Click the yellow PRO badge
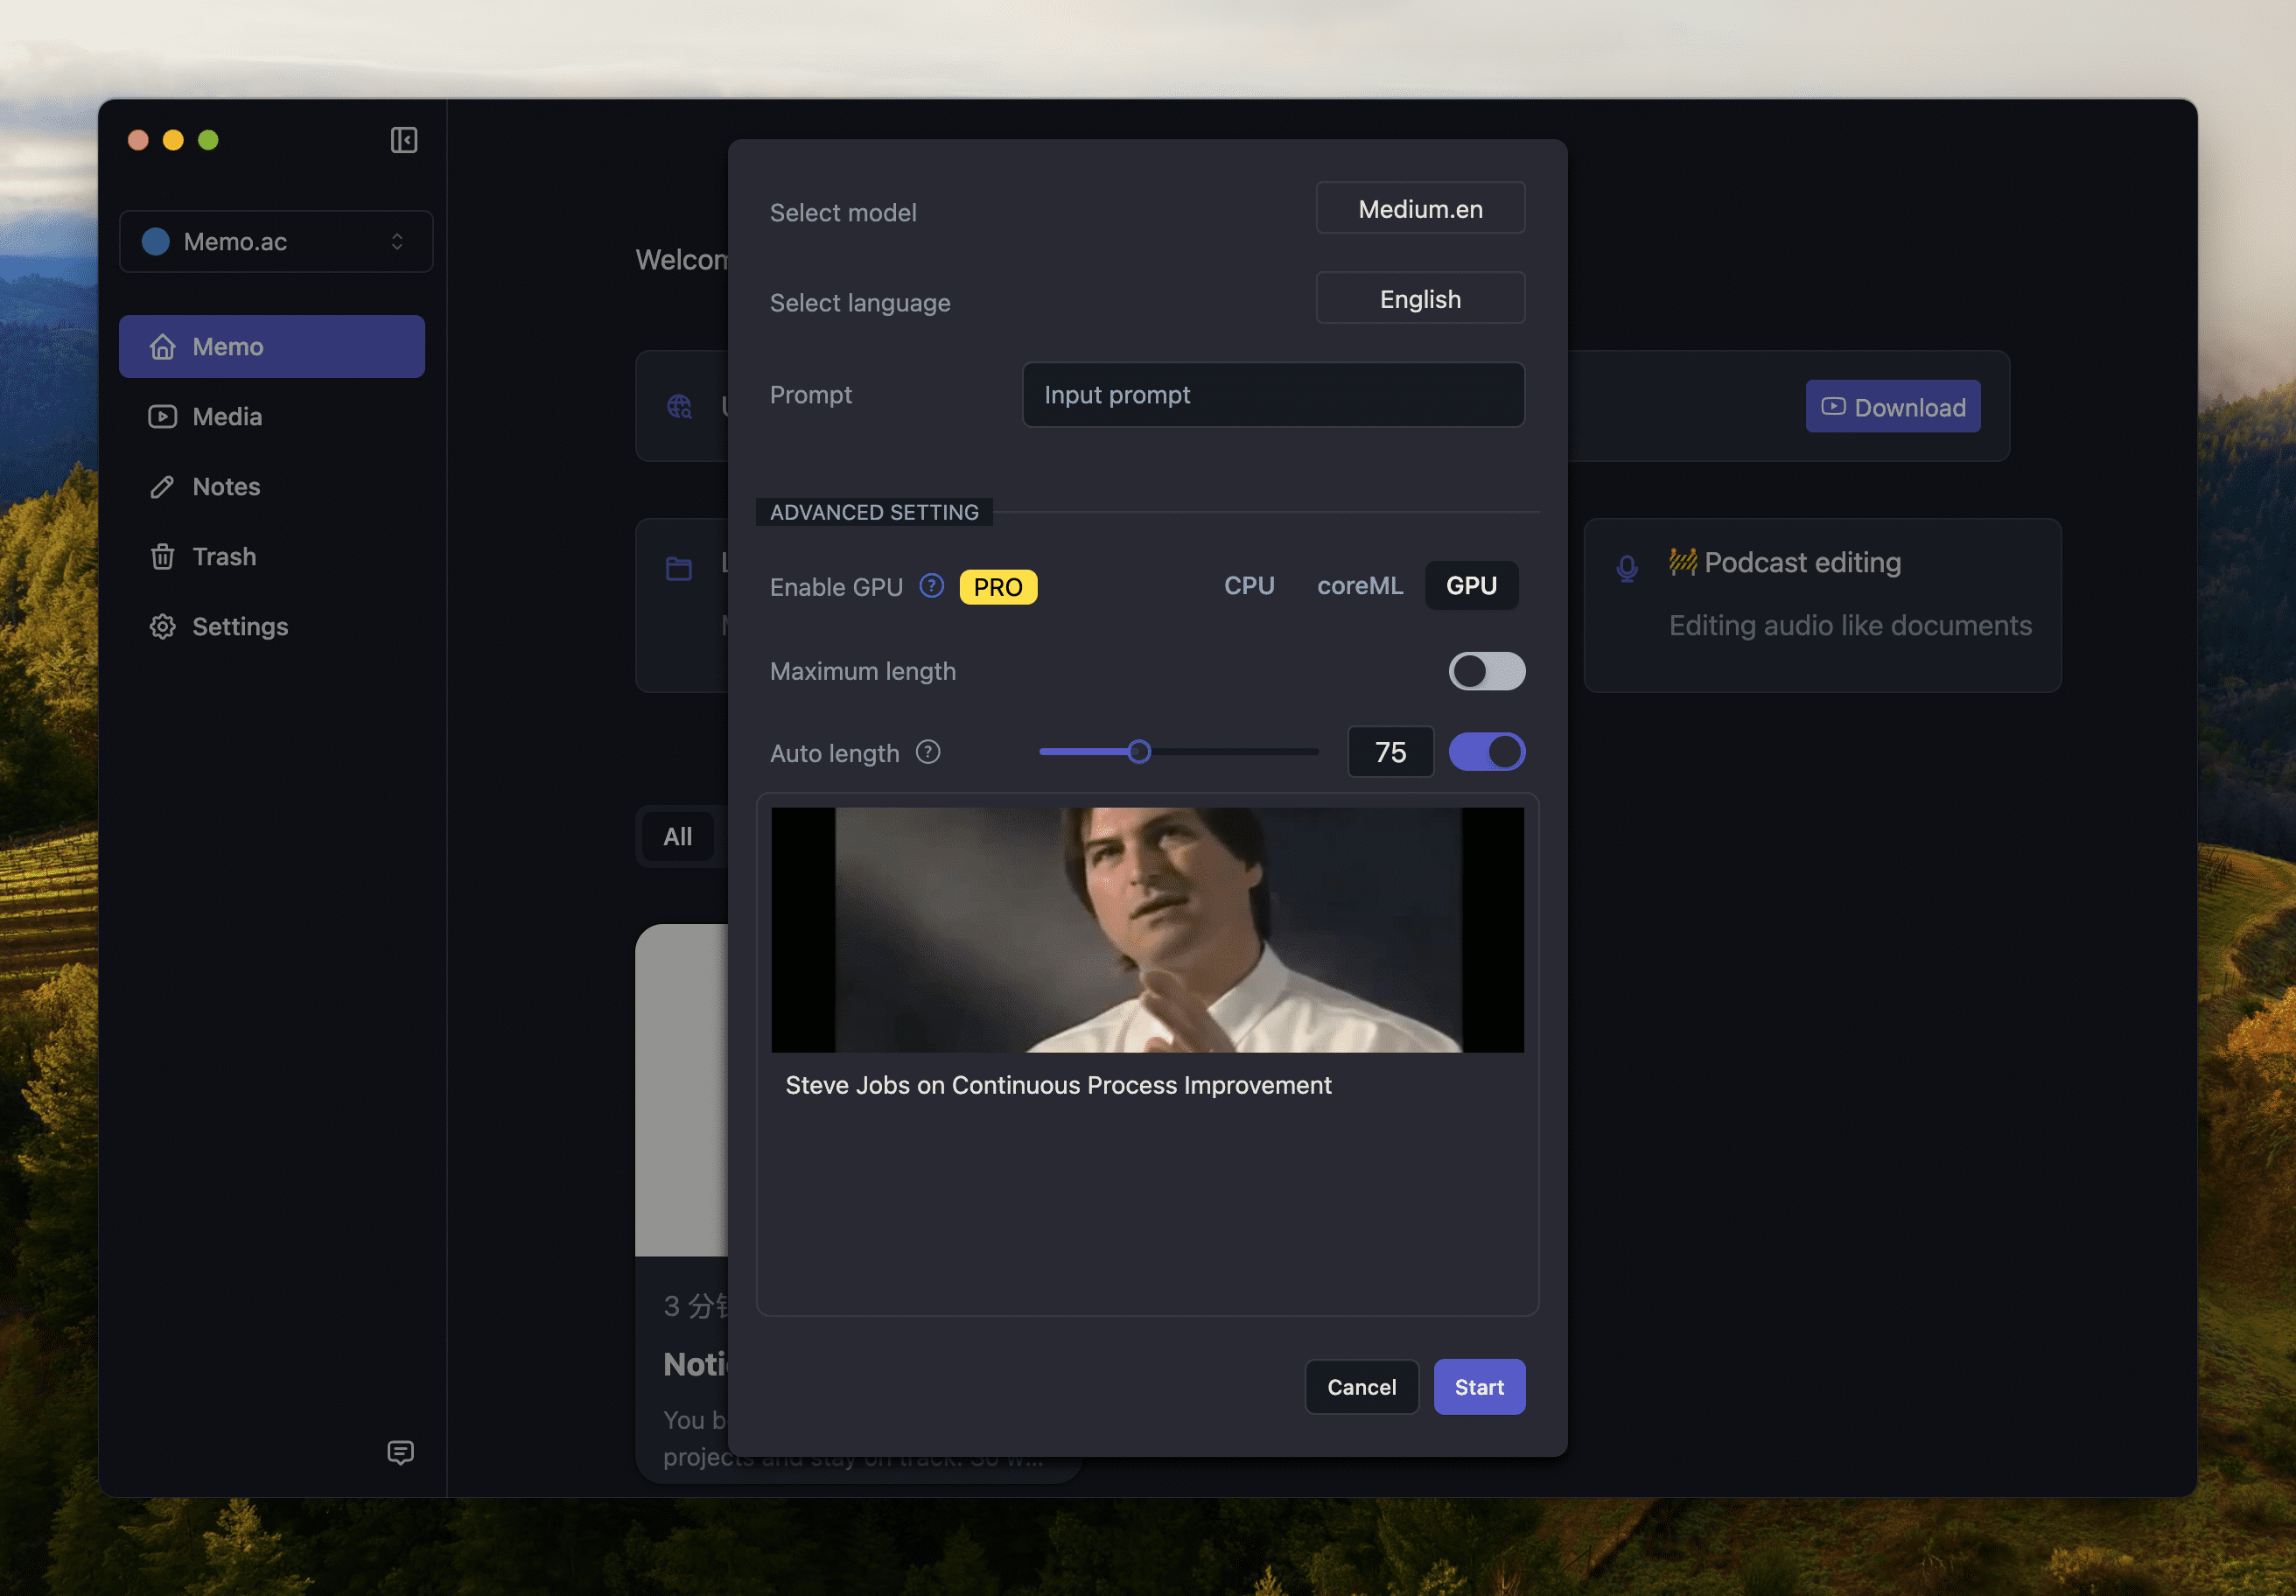This screenshot has height=1596, width=2296. 997,587
